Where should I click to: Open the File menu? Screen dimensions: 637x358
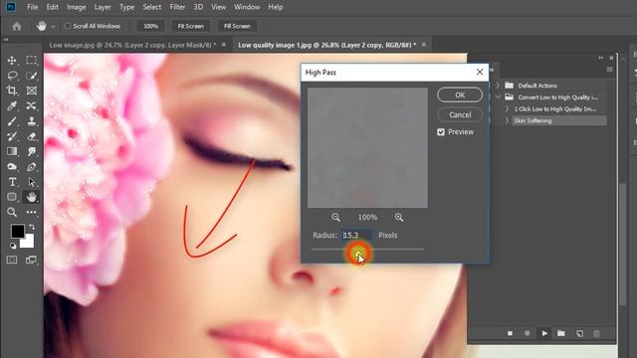point(32,7)
